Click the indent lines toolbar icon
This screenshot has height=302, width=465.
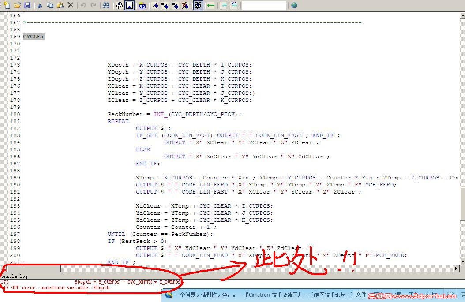224,5
